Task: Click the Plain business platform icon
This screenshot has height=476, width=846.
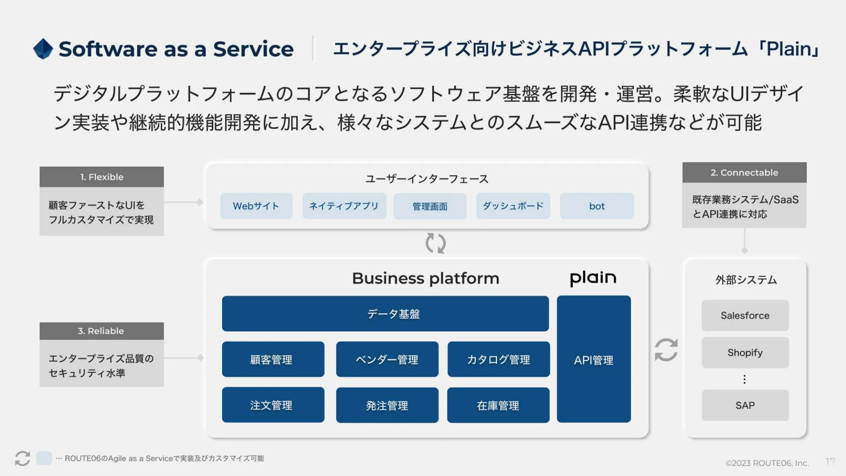Action: (593, 277)
